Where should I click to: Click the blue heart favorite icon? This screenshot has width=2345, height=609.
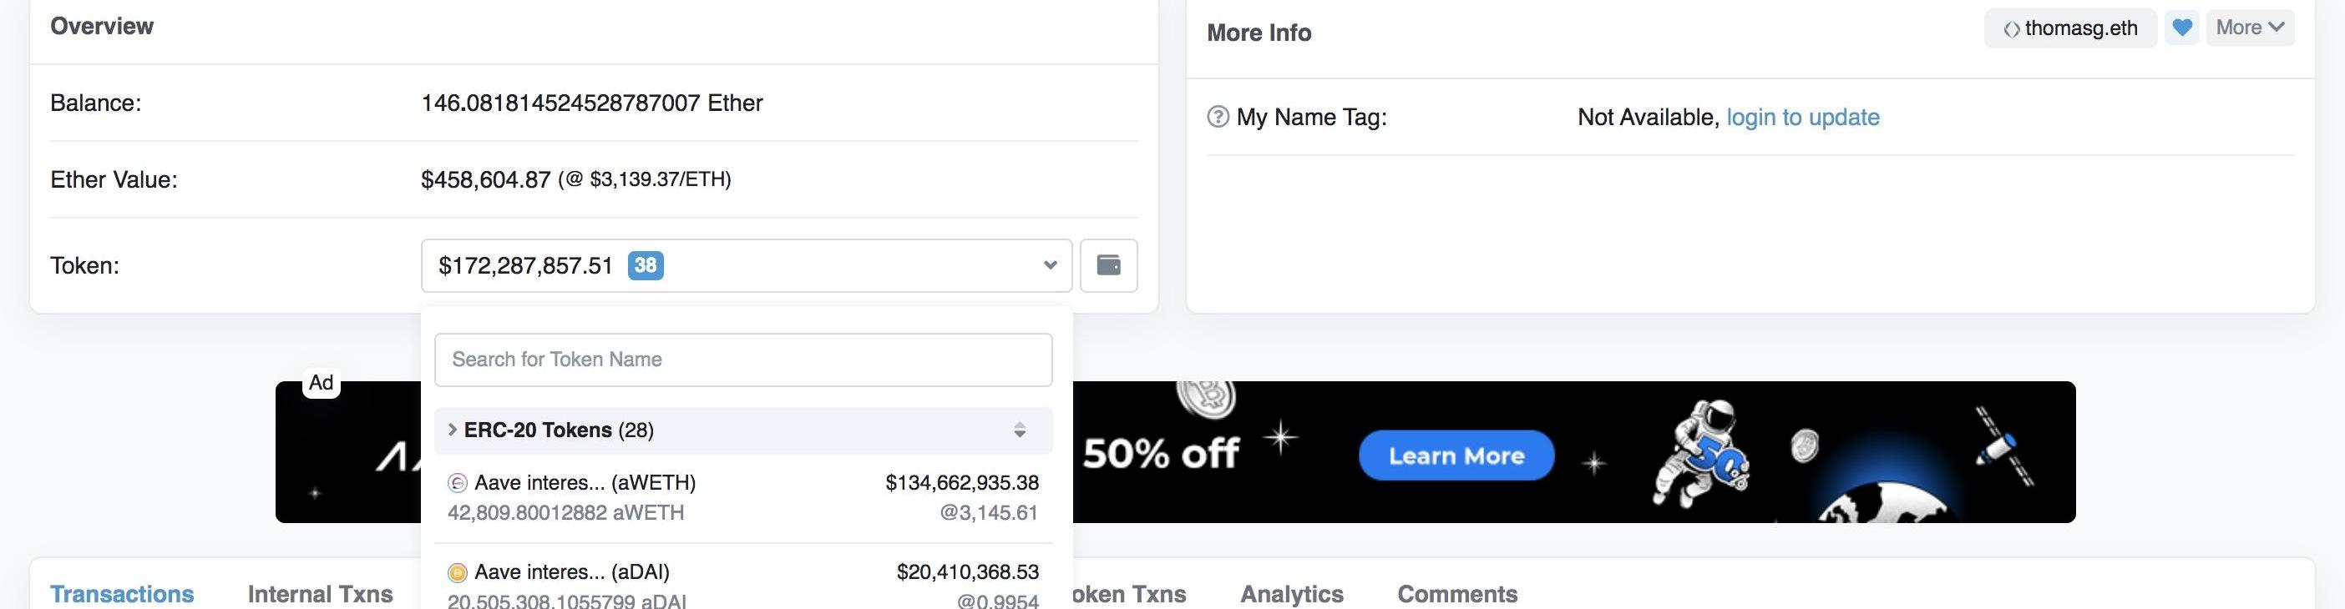coord(2181,28)
